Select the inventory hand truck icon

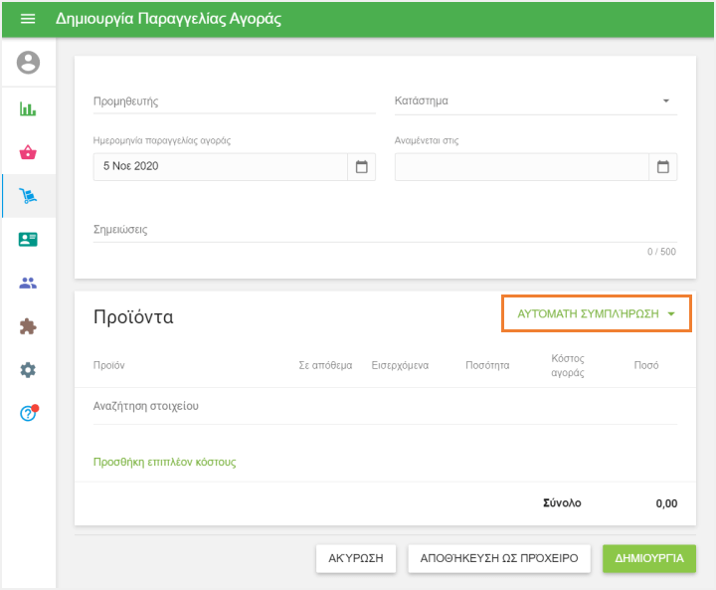28,196
